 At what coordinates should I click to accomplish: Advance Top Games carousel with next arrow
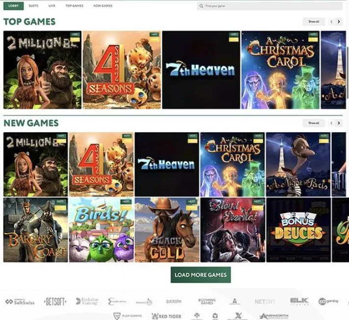point(339,22)
